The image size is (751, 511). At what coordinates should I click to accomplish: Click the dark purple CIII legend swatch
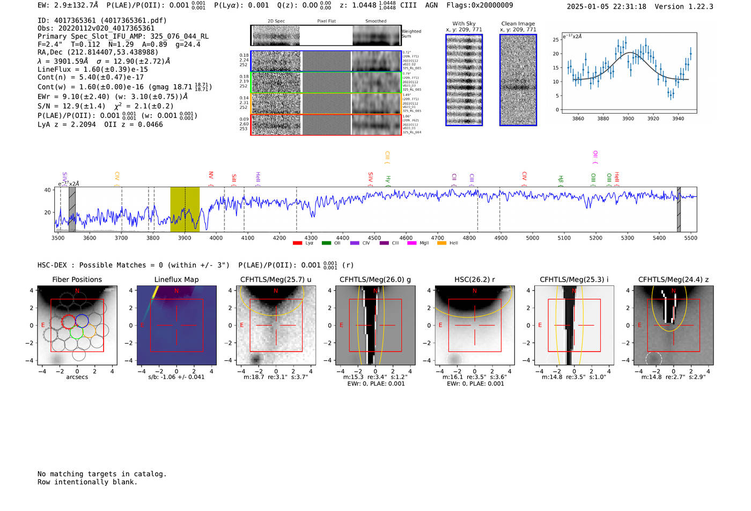(x=384, y=243)
